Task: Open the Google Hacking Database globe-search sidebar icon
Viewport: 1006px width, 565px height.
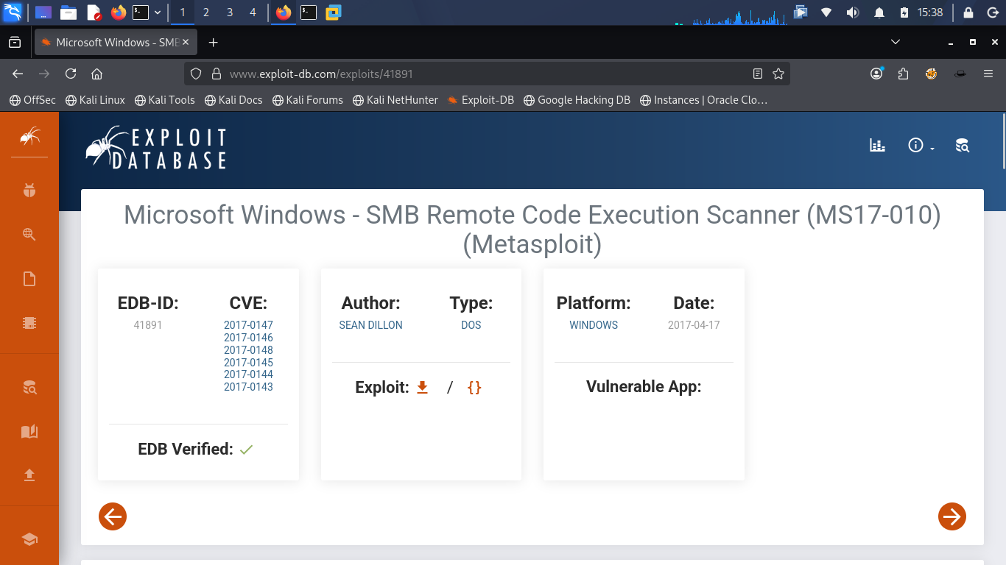Action: tap(29, 235)
